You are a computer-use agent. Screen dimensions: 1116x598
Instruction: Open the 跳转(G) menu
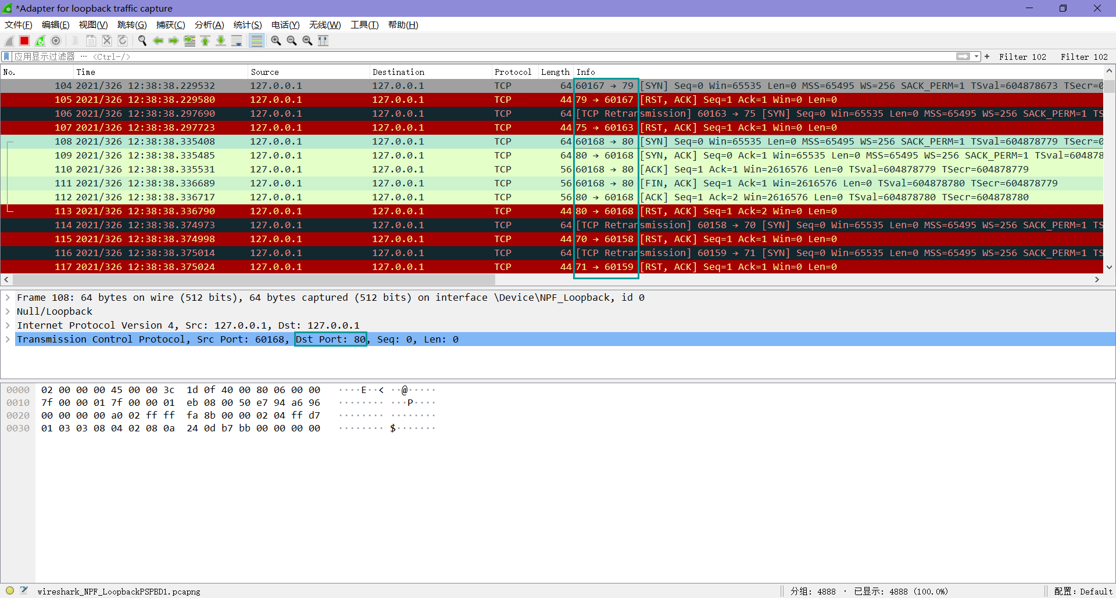[x=132, y=25]
